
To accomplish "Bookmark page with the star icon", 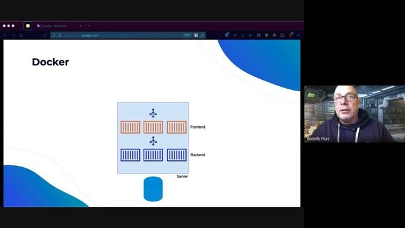I will pos(202,35).
